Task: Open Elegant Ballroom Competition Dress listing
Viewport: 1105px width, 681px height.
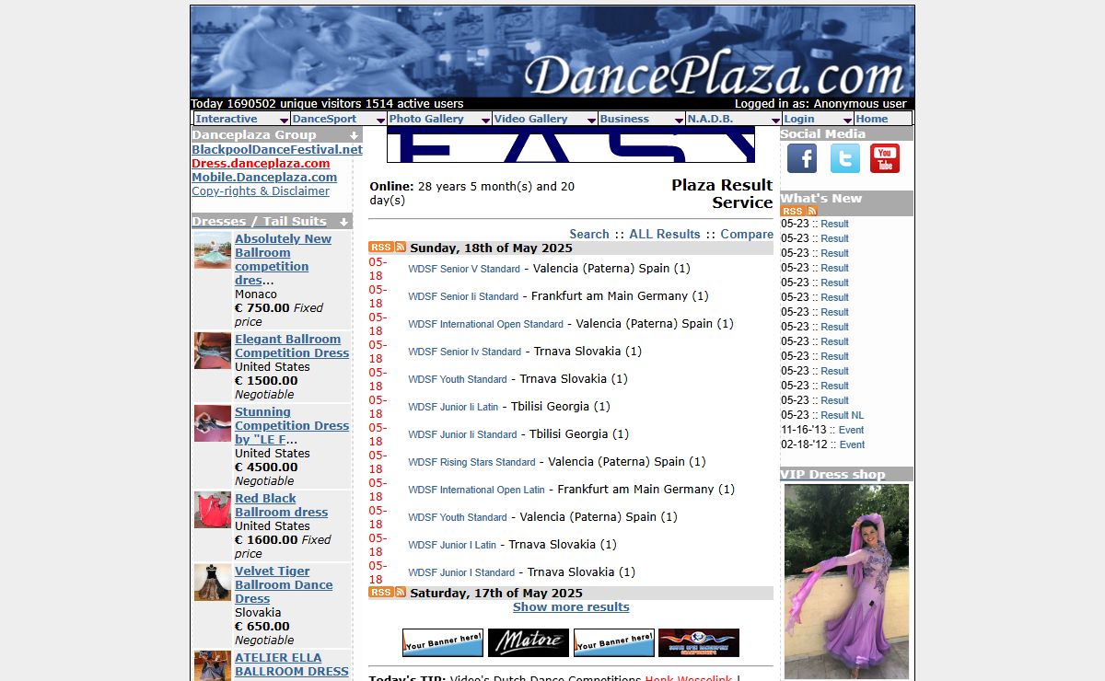Action: click(x=292, y=346)
